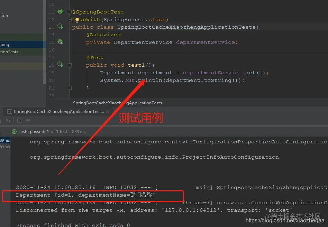Click the 'Tests passed: 1 of 1 test' status text
328x227 pixels.
(x=43, y=132)
